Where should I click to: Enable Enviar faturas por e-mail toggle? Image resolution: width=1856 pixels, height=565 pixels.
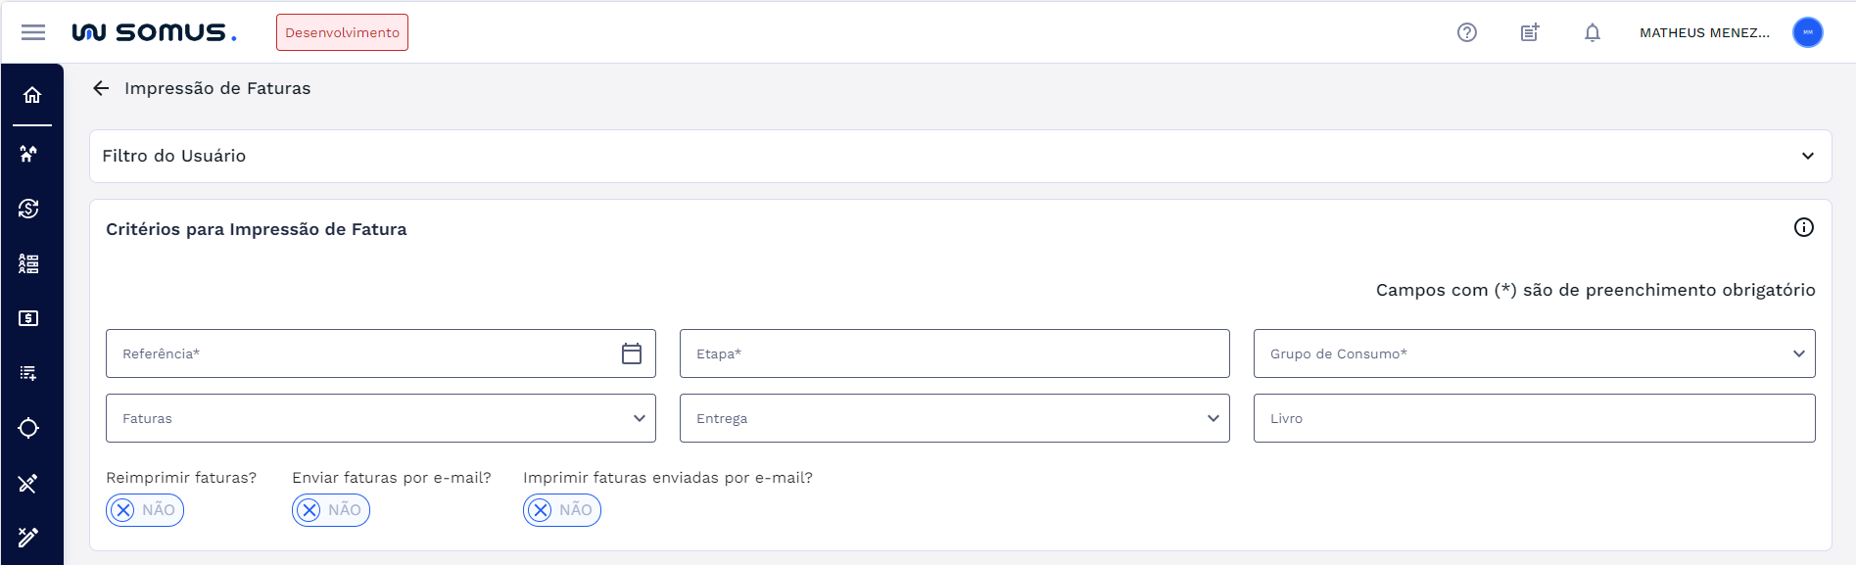[x=331, y=510]
